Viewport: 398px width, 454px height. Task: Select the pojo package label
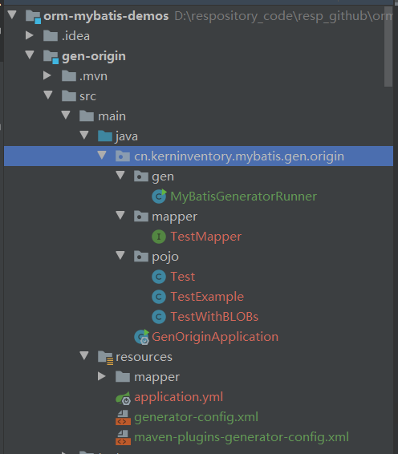(x=165, y=257)
